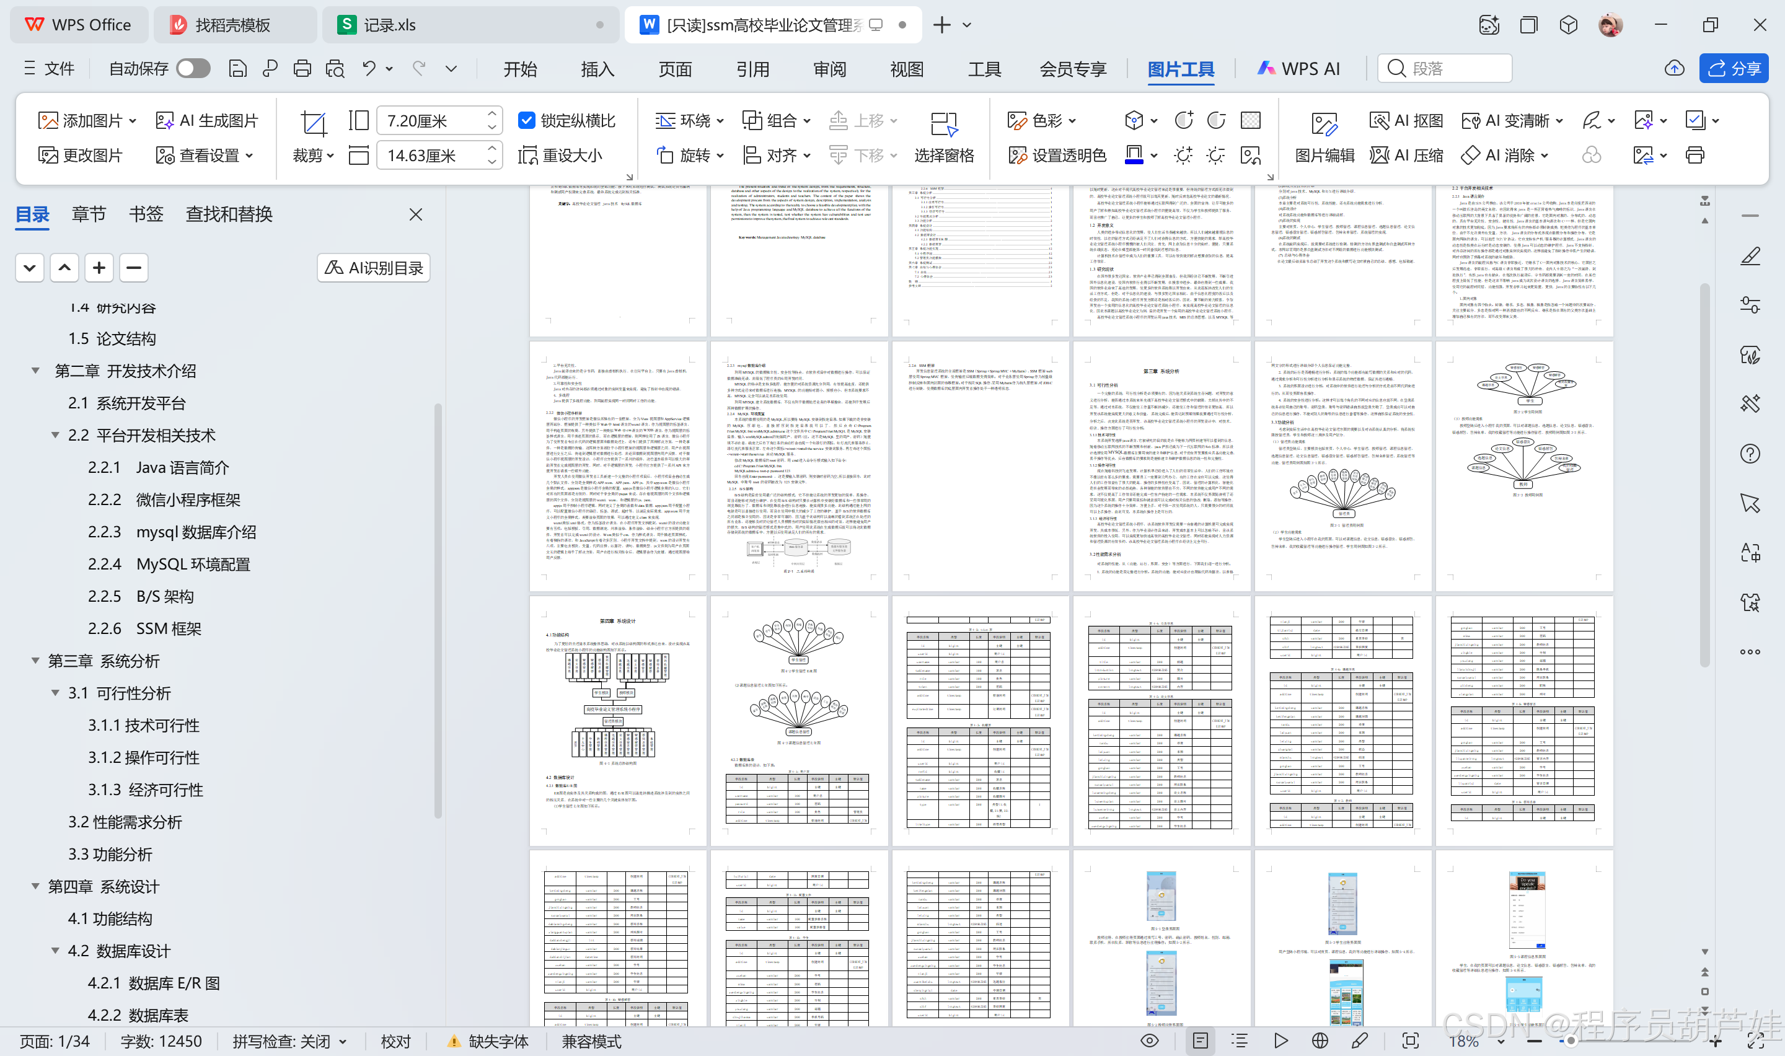Select 2.2.6 SSM 框架 outline entry
Screen dimensions: 1785x1056
[144, 628]
